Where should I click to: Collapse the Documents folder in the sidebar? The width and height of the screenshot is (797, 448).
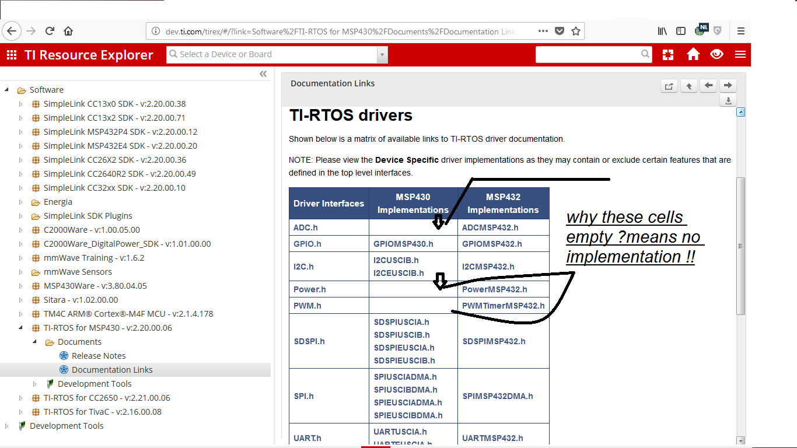[34, 341]
